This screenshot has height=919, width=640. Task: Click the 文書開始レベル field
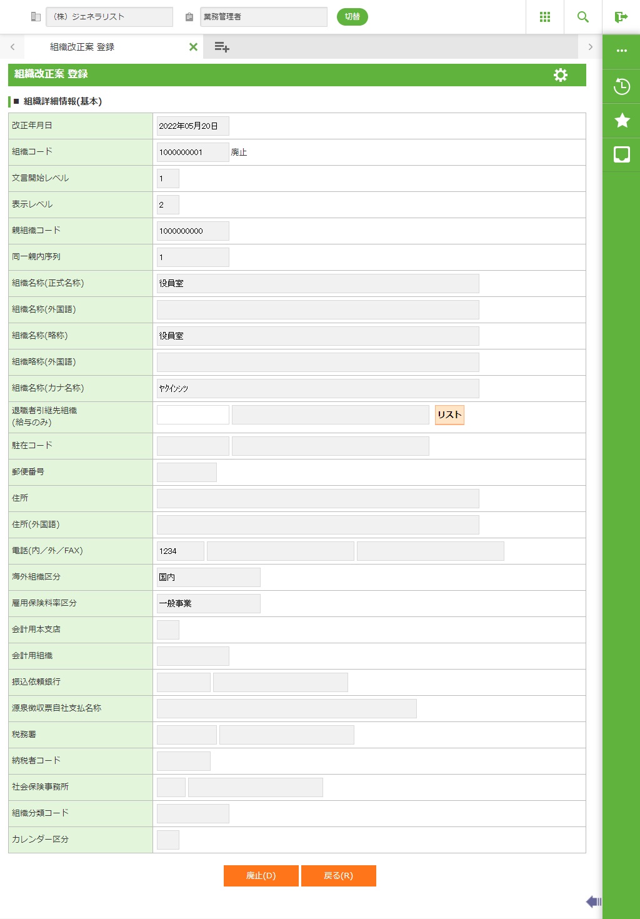click(x=168, y=179)
